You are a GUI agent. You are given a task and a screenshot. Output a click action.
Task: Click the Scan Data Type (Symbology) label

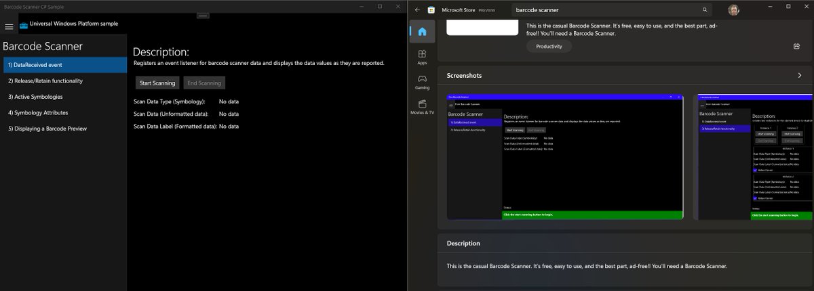pyautogui.click(x=170, y=102)
